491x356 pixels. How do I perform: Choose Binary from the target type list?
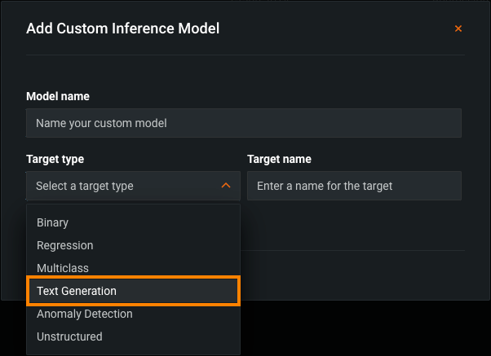point(53,222)
